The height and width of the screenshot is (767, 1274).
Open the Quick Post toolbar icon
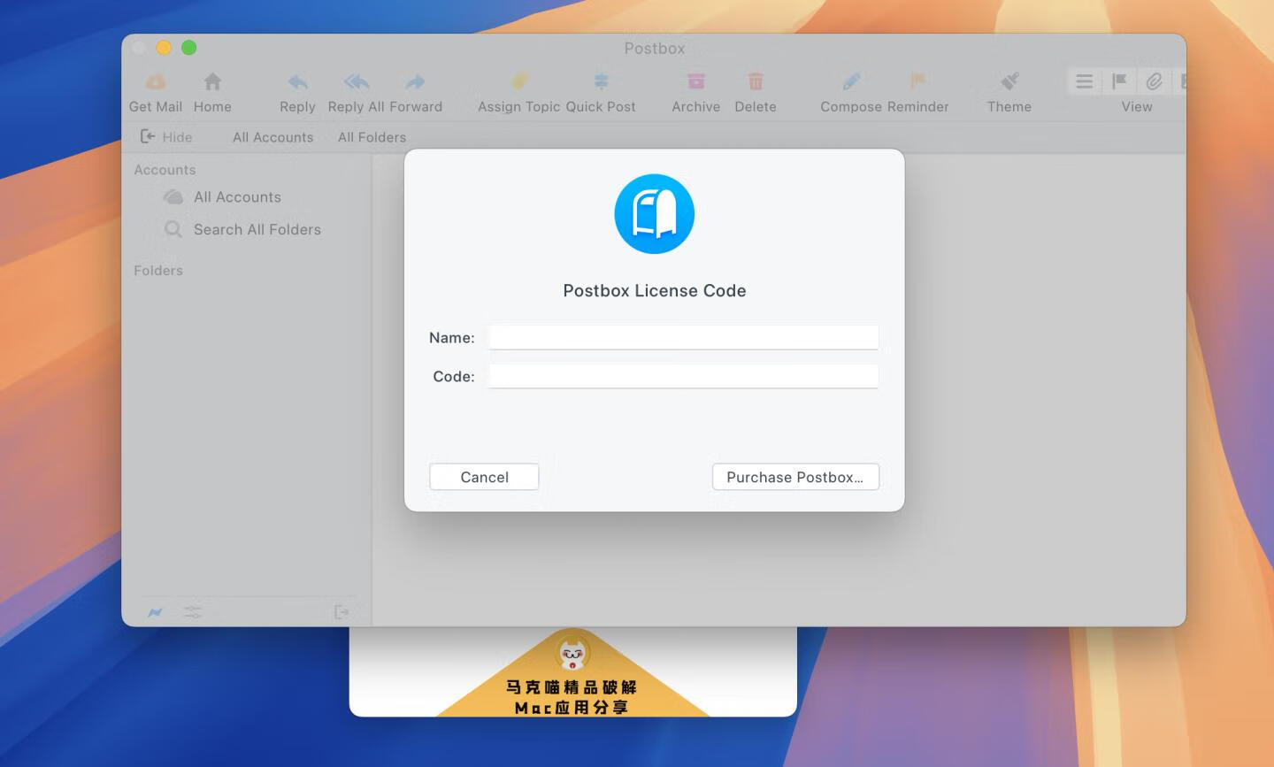click(x=601, y=81)
